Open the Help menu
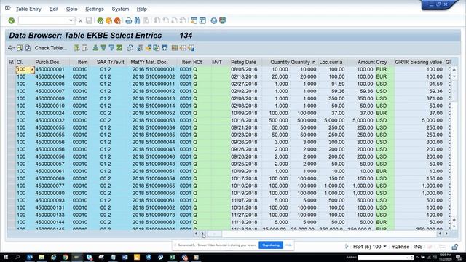This screenshot has height=262, width=466. point(142,9)
